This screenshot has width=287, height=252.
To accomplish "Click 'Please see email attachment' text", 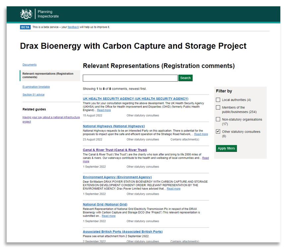I will tap(116, 236).
